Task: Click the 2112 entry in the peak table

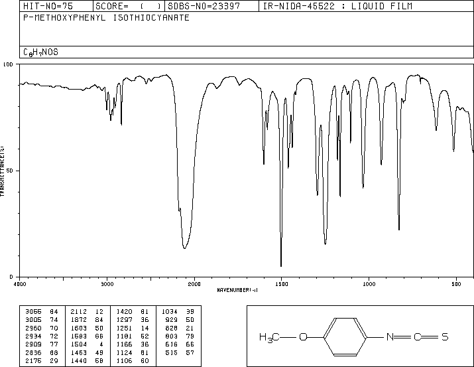Action: click(79, 312)
